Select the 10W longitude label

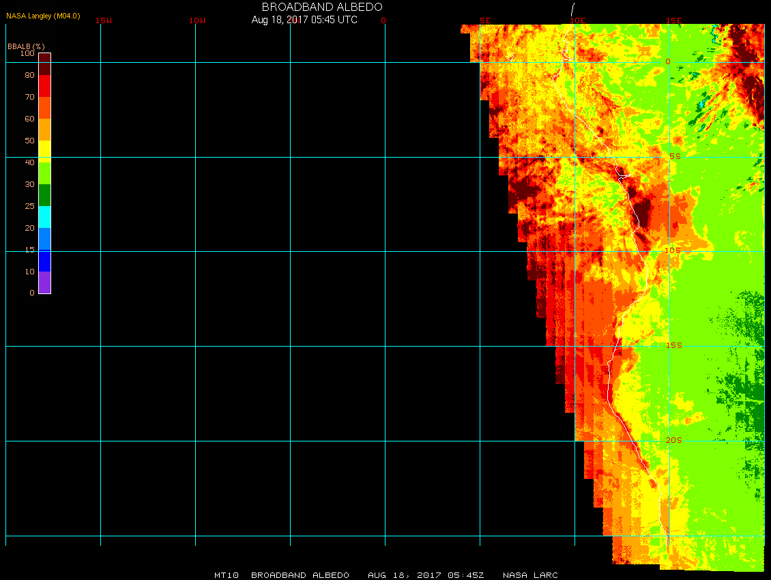click(197, 20)
